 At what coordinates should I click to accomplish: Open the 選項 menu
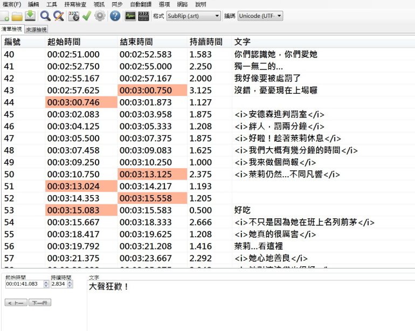(x=164, y=4)
